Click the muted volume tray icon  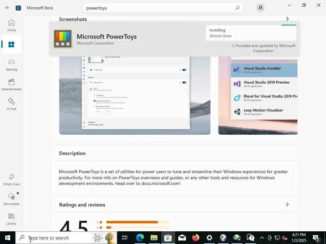[285, 238]
